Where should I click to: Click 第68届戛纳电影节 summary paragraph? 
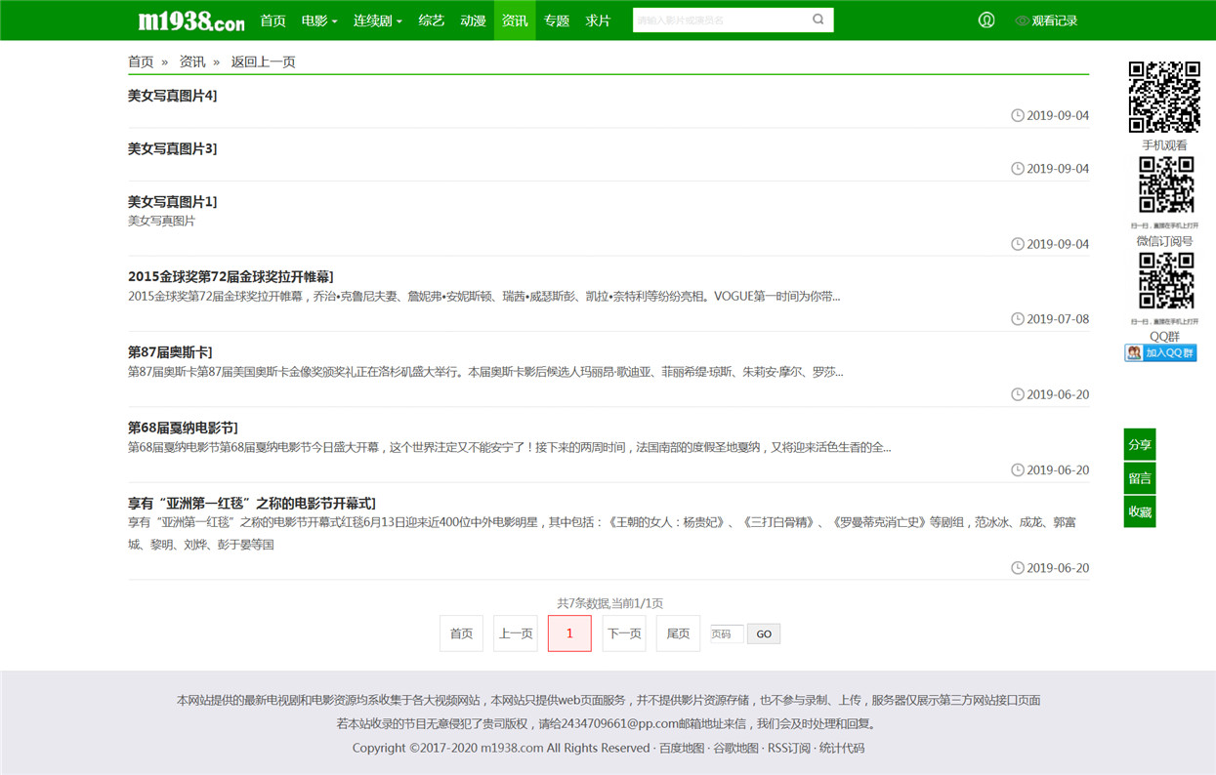[x=509, y=447]
